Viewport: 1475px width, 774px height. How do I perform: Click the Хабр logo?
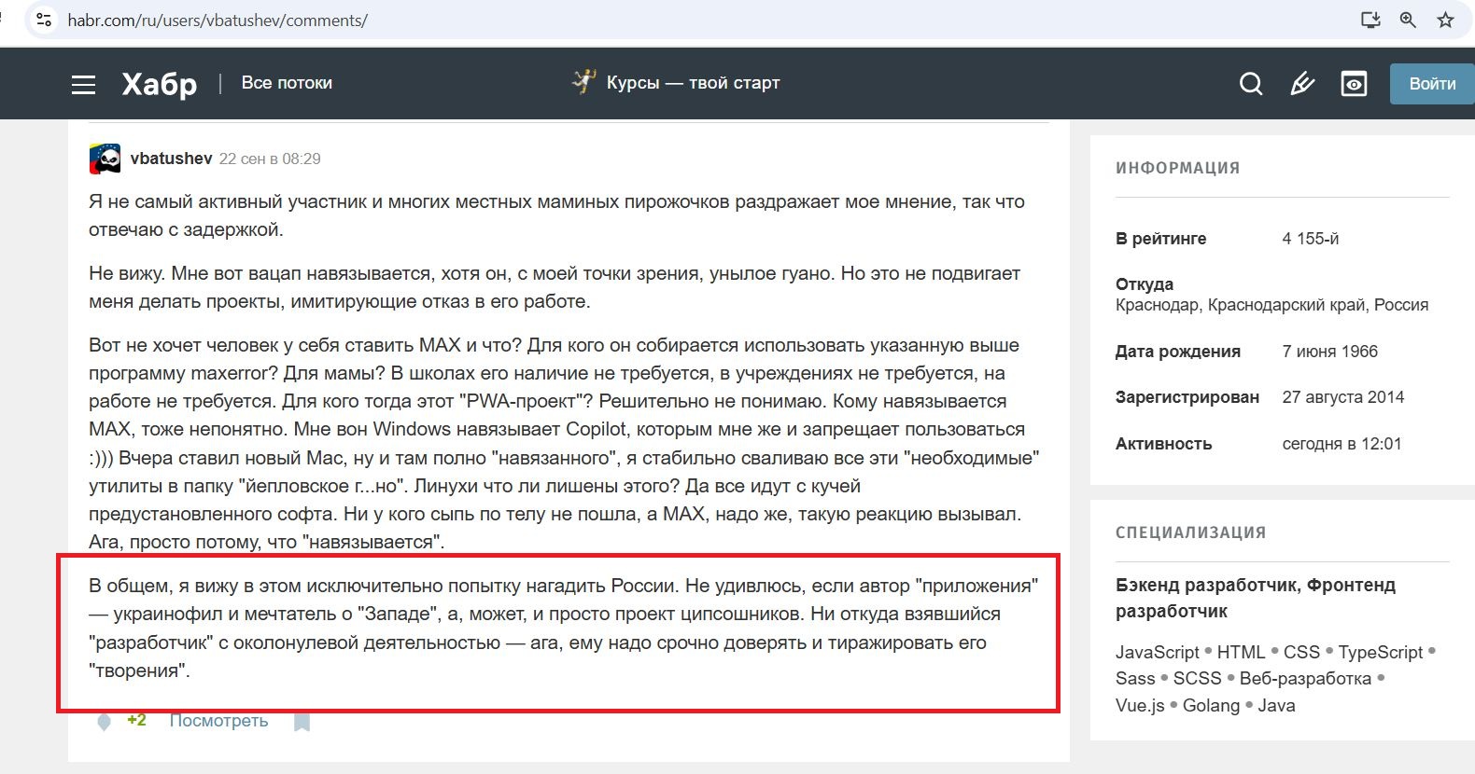[160, 84]
